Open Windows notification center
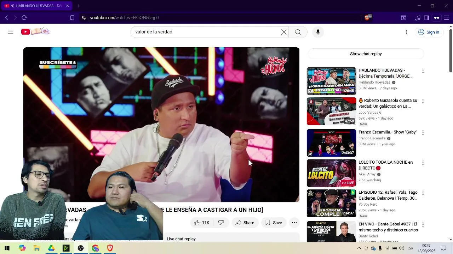 click(x=443, y=248)
